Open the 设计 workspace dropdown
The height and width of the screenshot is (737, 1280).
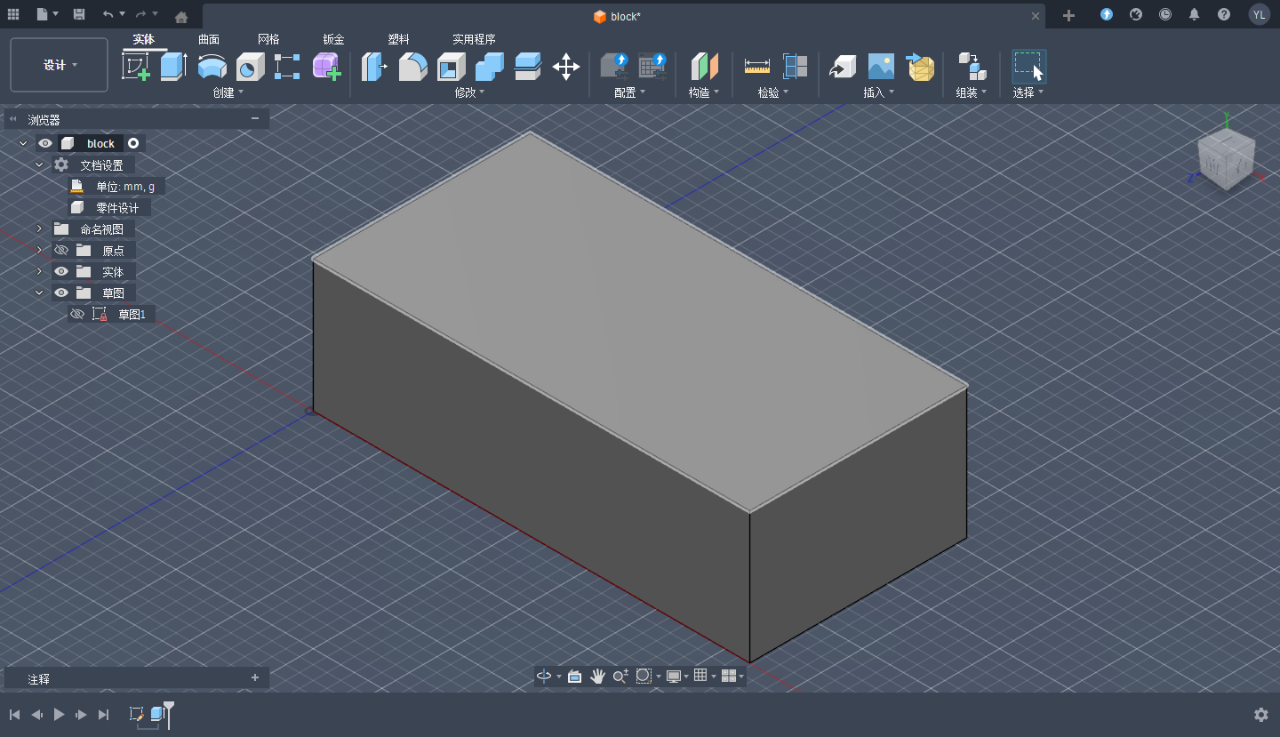point(60,65)
